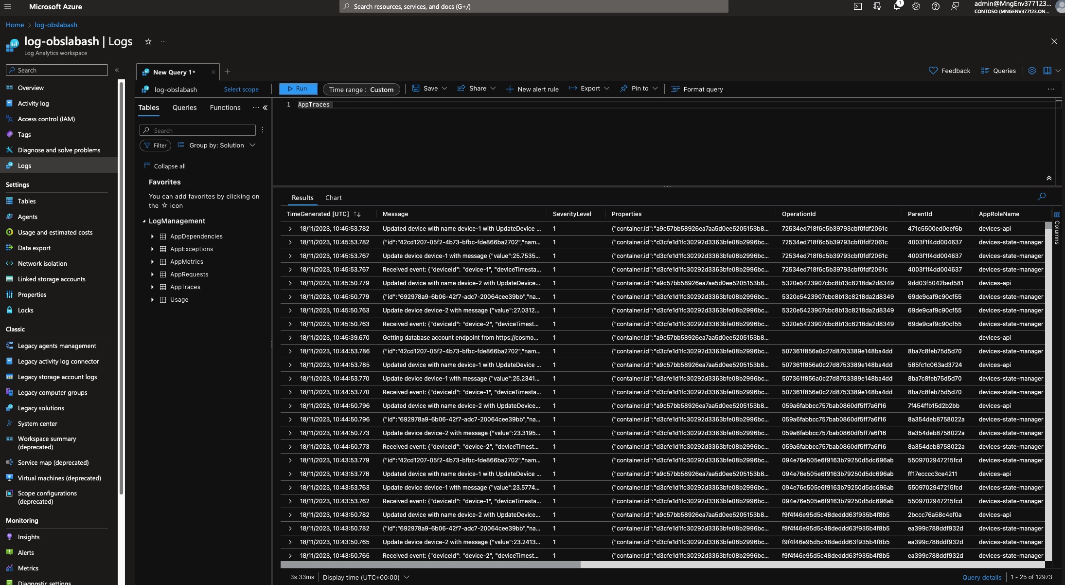Viewport: 1065px width, 585px height.
Task: Open Diagnose and solve problems
Action: pos(59,150)
